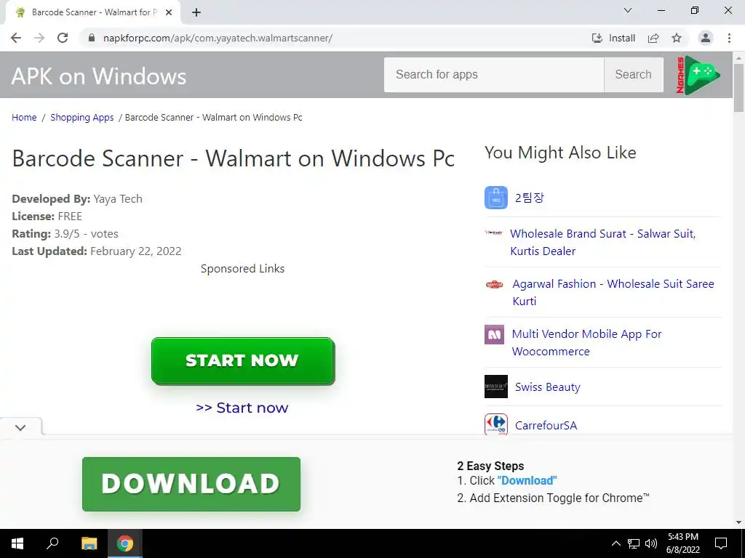Open Multi Vendor Mobile App For Woocommerce link

[x=587, y=343]
